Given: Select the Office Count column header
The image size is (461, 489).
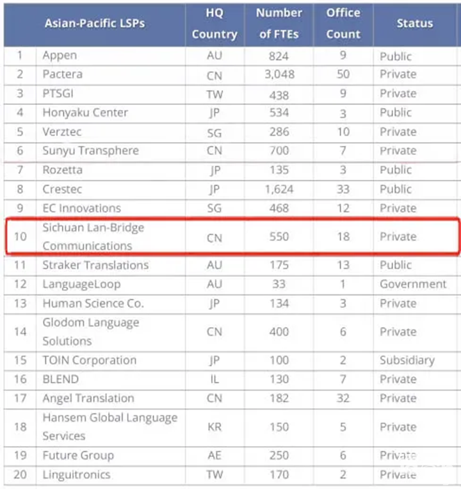Looking at the screenshot, I should (x=343, y=24).
